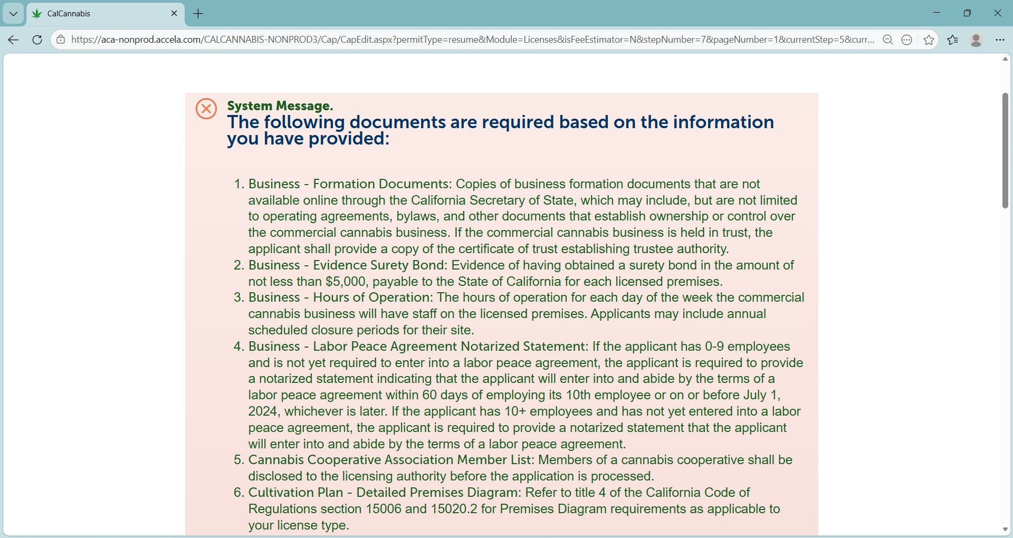Viewport: 1013px width, 538px height.
Task: Click 'The following documents are required' headline
Action: click(x=501, y=130)
